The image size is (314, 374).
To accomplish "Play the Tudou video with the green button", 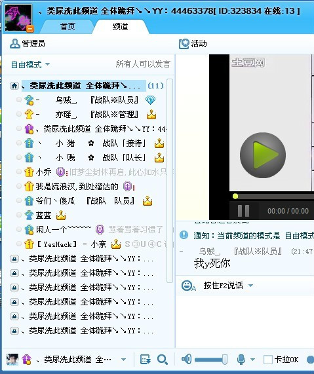I will tap(263, 155).
